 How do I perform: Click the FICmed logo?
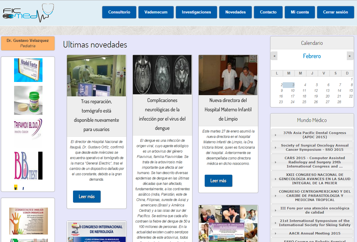(28, 13)
